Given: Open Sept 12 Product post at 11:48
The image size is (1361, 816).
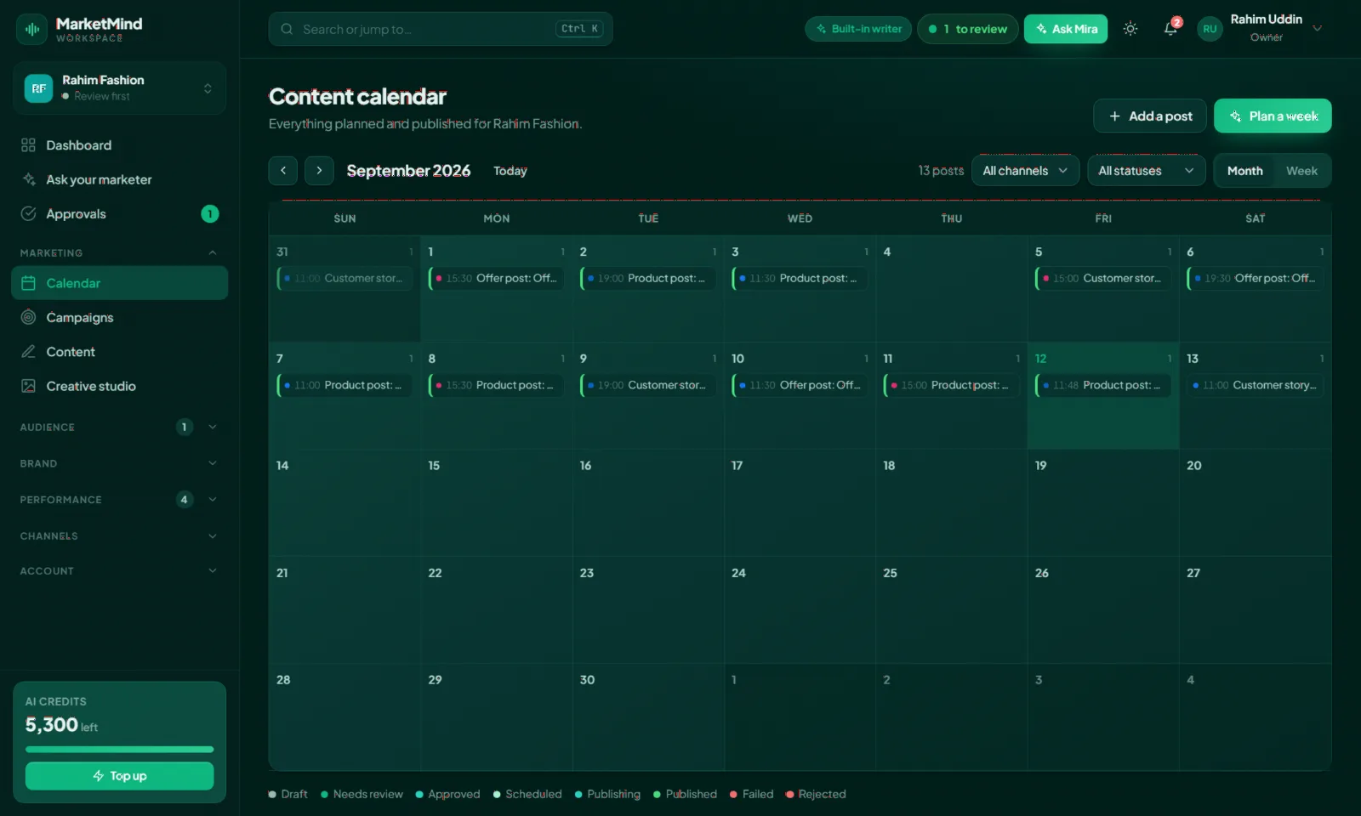Looking at the screenshot, I should point(1102,385).
